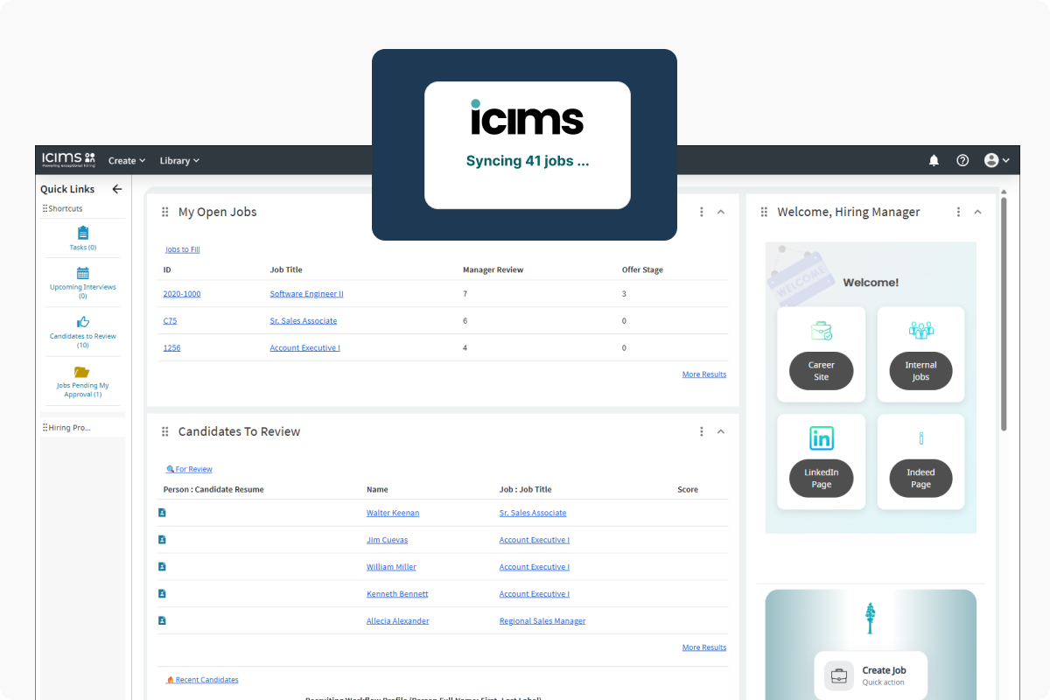Open Welcome, Hiring Manager options menu

[958, 212]
